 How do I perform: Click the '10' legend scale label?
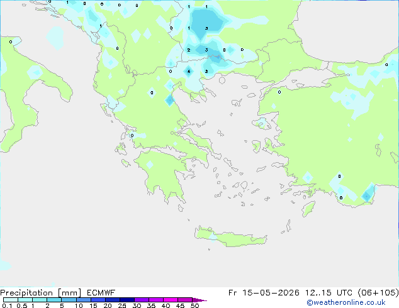click(79, 305)
